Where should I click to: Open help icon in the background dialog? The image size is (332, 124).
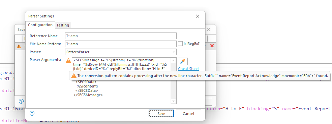[21, 101]
